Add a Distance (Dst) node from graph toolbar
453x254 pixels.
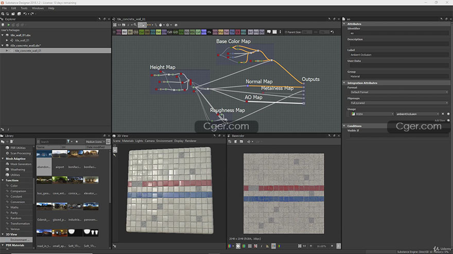point(159,32)
